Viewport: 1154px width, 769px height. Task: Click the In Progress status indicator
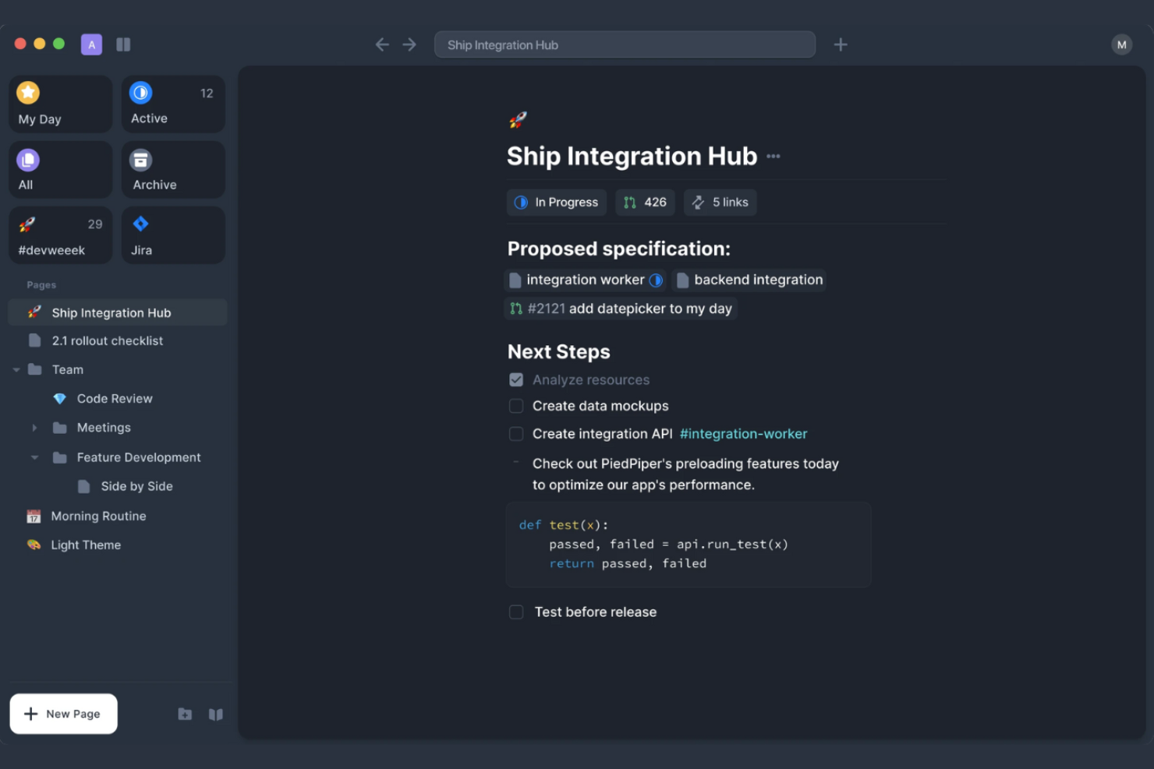click(556, 202)
